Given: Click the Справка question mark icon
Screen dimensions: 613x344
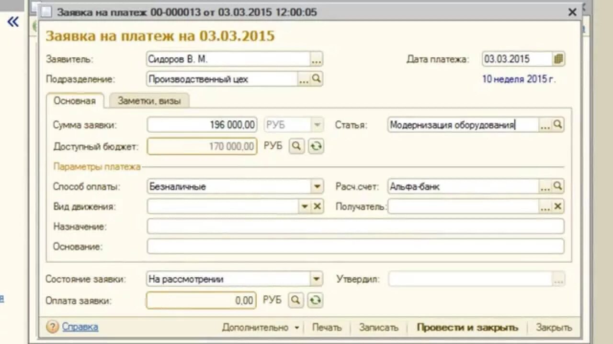Looking at the screenshot, I should [52, 327].
